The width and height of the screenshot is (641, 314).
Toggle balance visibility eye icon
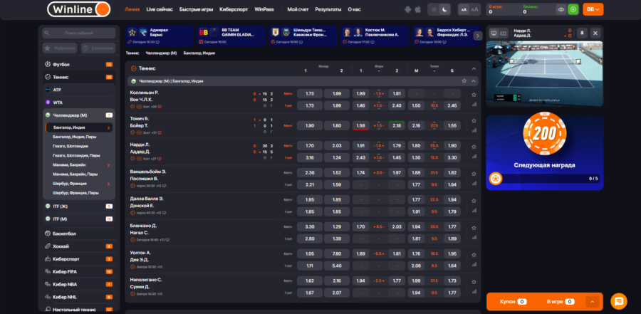pos(561,9)
